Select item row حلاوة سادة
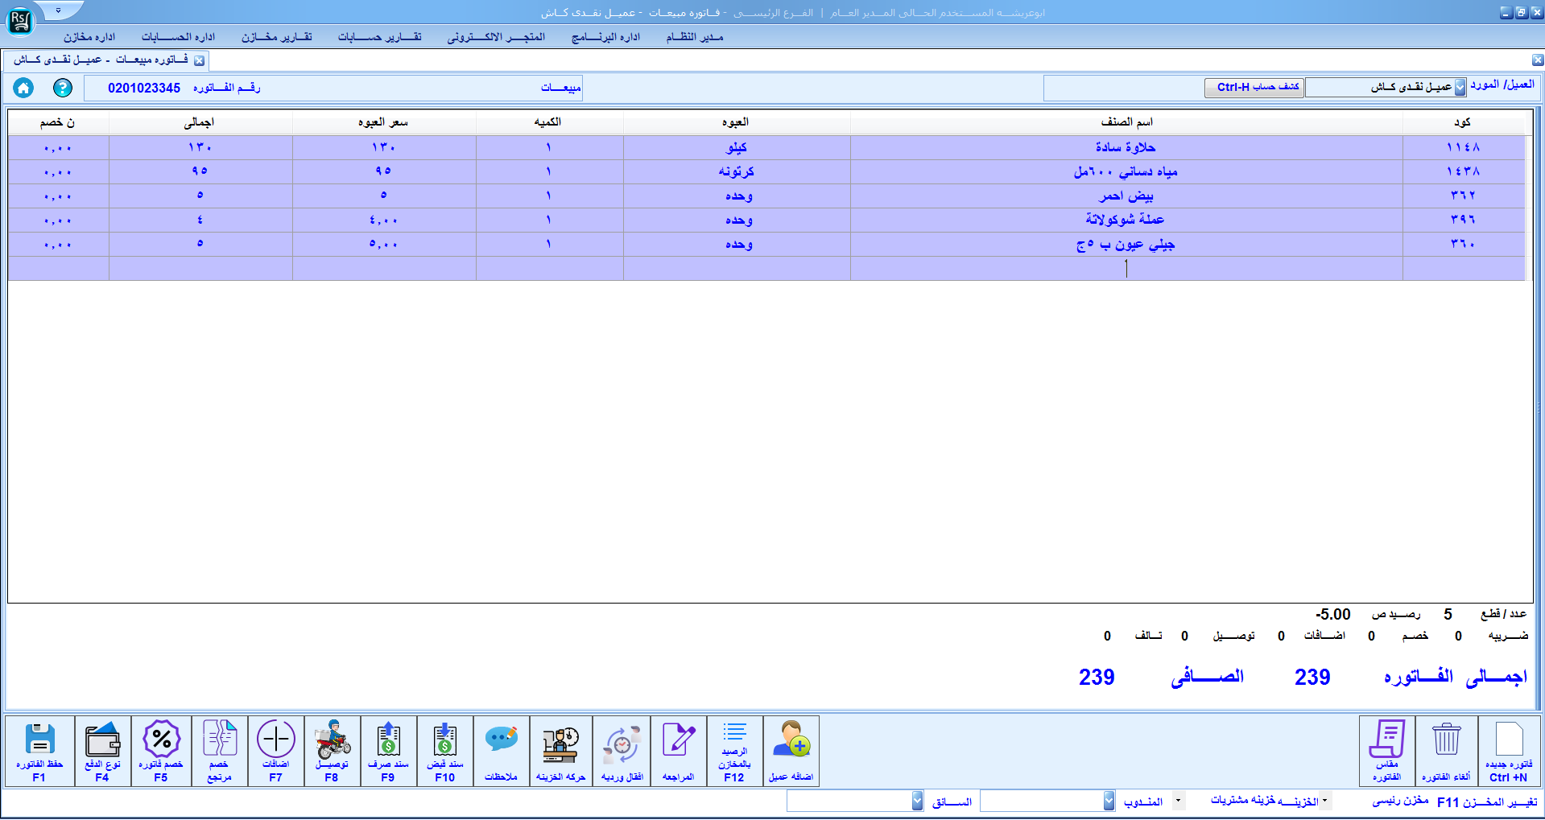The width and height of the screenshot is (1545, 820). pyautogui.click(x=766, y=147)
